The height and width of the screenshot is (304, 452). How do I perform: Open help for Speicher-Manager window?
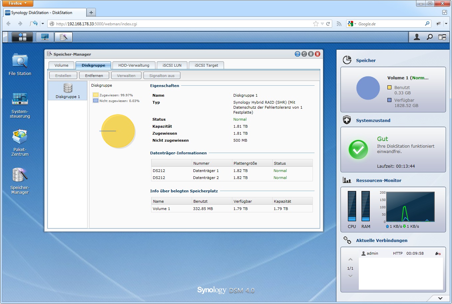click(x=298, y=54)
